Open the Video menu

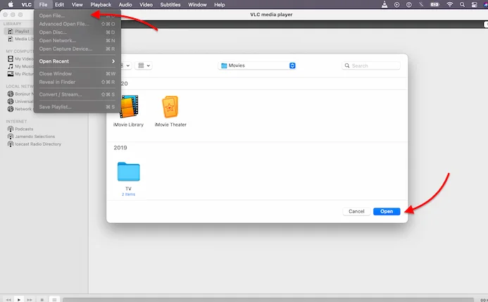(x=146, y=5)
